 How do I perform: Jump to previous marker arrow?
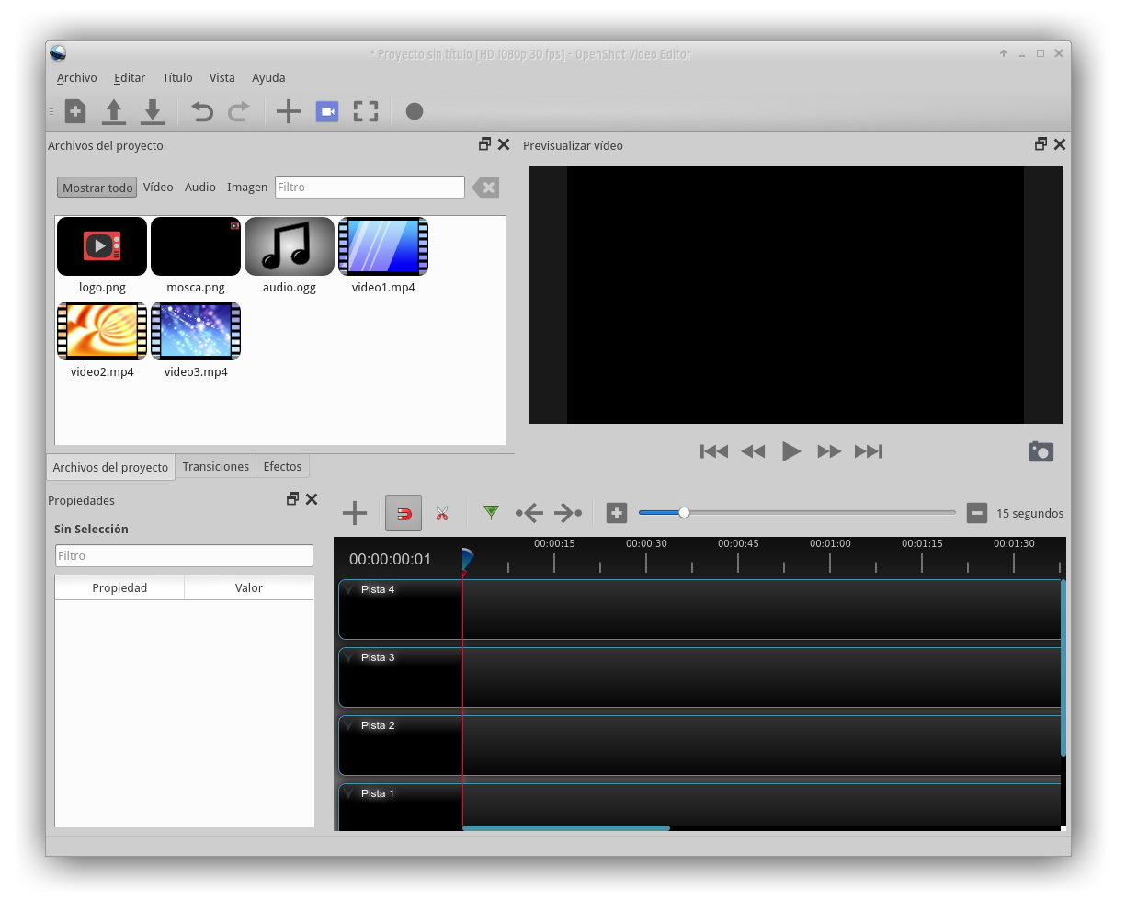[529, 513]
